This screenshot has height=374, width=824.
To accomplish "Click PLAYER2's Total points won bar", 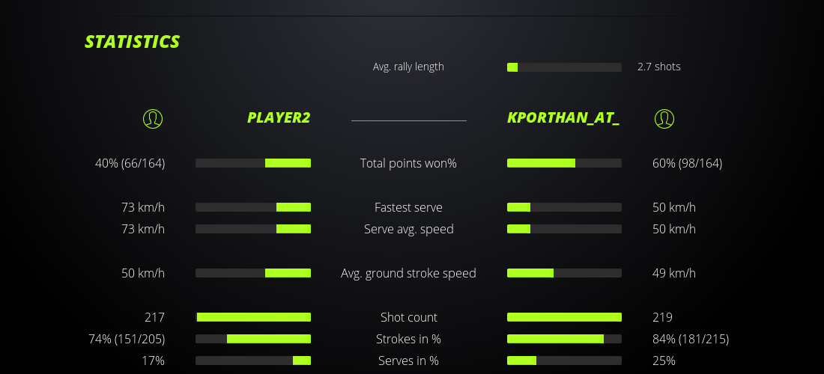I will pos(253,163).
